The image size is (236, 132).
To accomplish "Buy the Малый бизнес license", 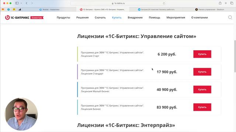I will [202, 89].
